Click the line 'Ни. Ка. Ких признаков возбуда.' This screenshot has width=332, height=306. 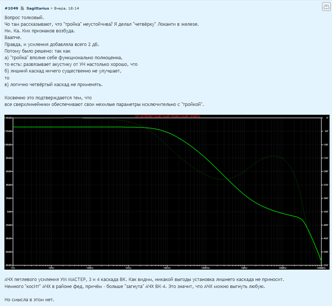40,31
